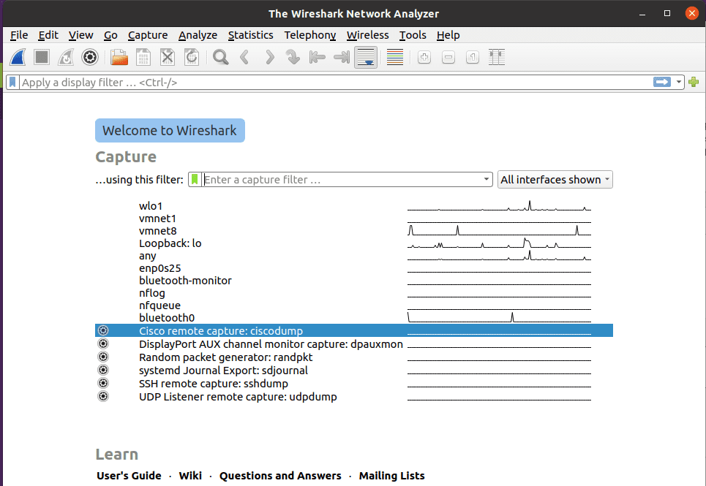Viewport: 706px width, 486px height.
Task: Go forward to next packet arrow
Action: 269,58
